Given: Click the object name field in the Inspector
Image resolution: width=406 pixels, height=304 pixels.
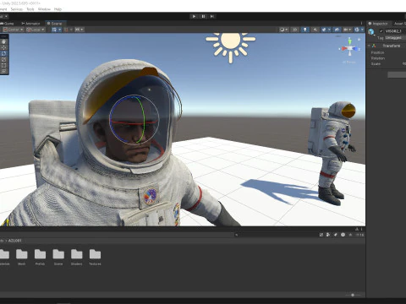Looking at the screenshot, I should click(395, 31).
